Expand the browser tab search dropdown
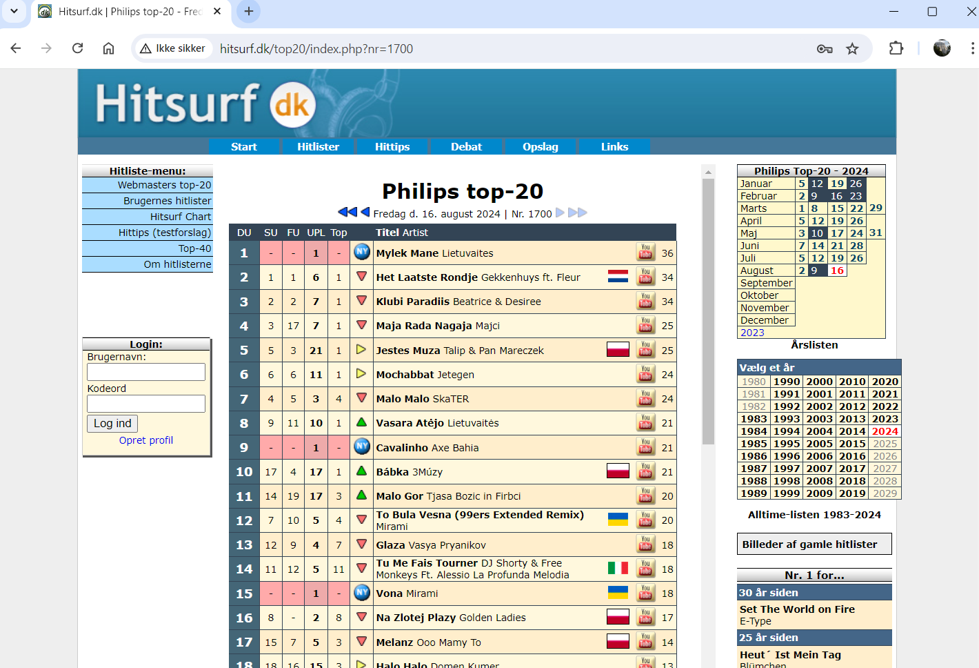 [14, 11]
